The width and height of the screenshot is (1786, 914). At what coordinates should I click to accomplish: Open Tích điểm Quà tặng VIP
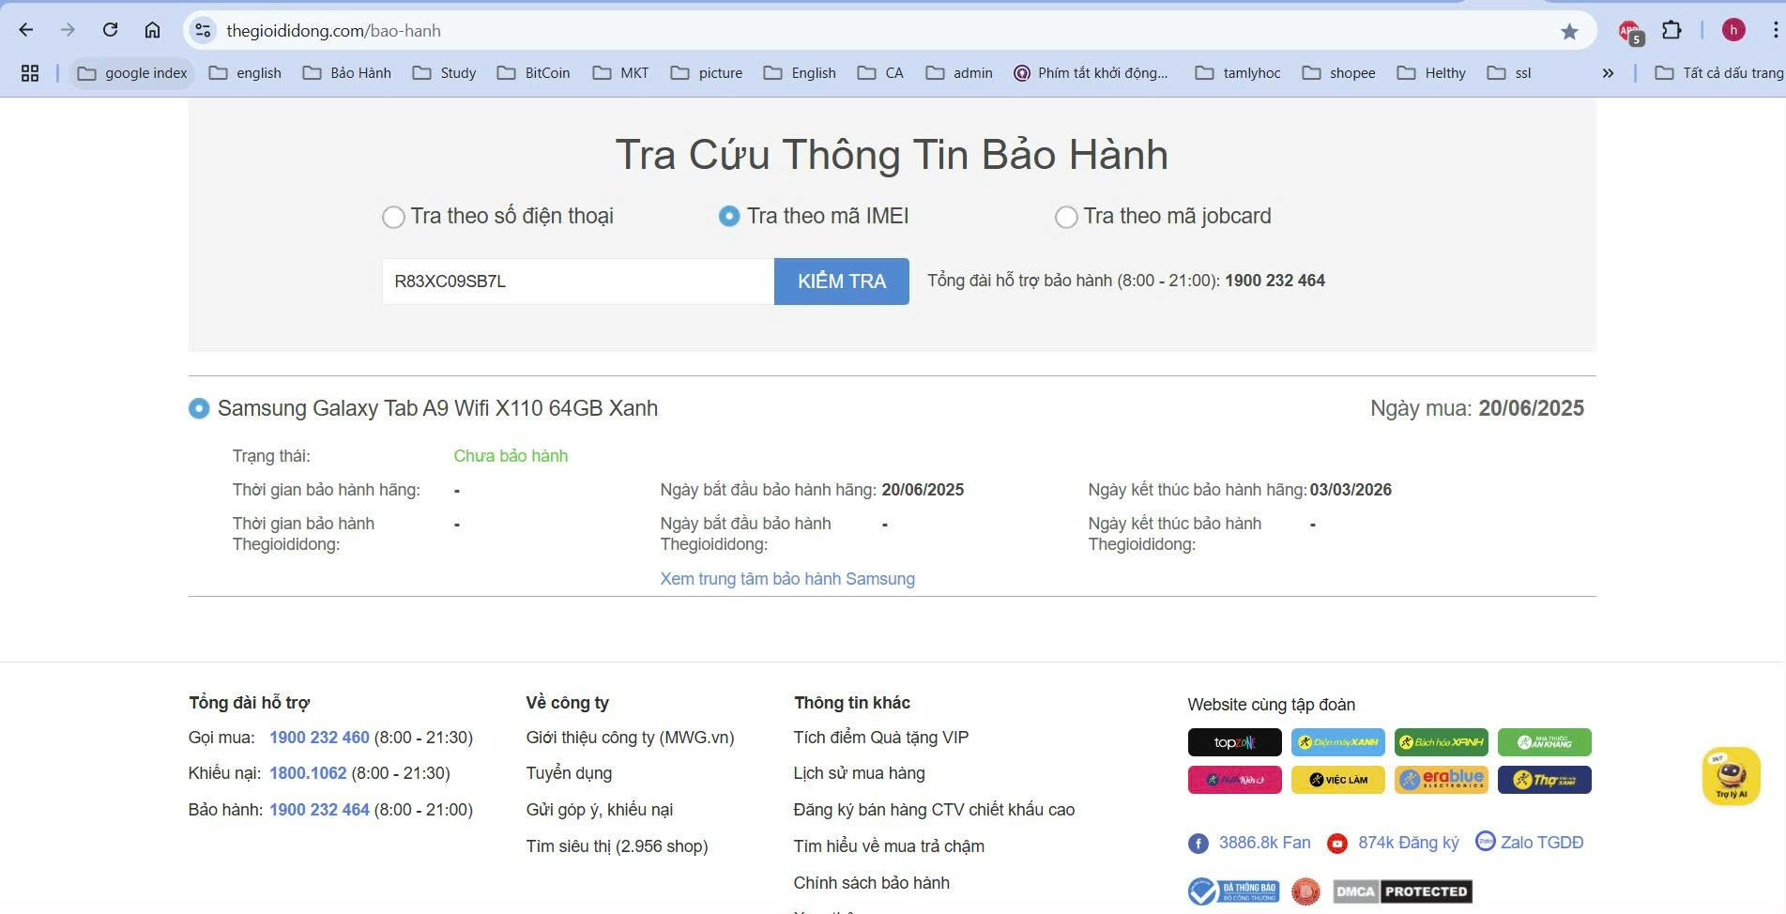[x=880, y=738]
